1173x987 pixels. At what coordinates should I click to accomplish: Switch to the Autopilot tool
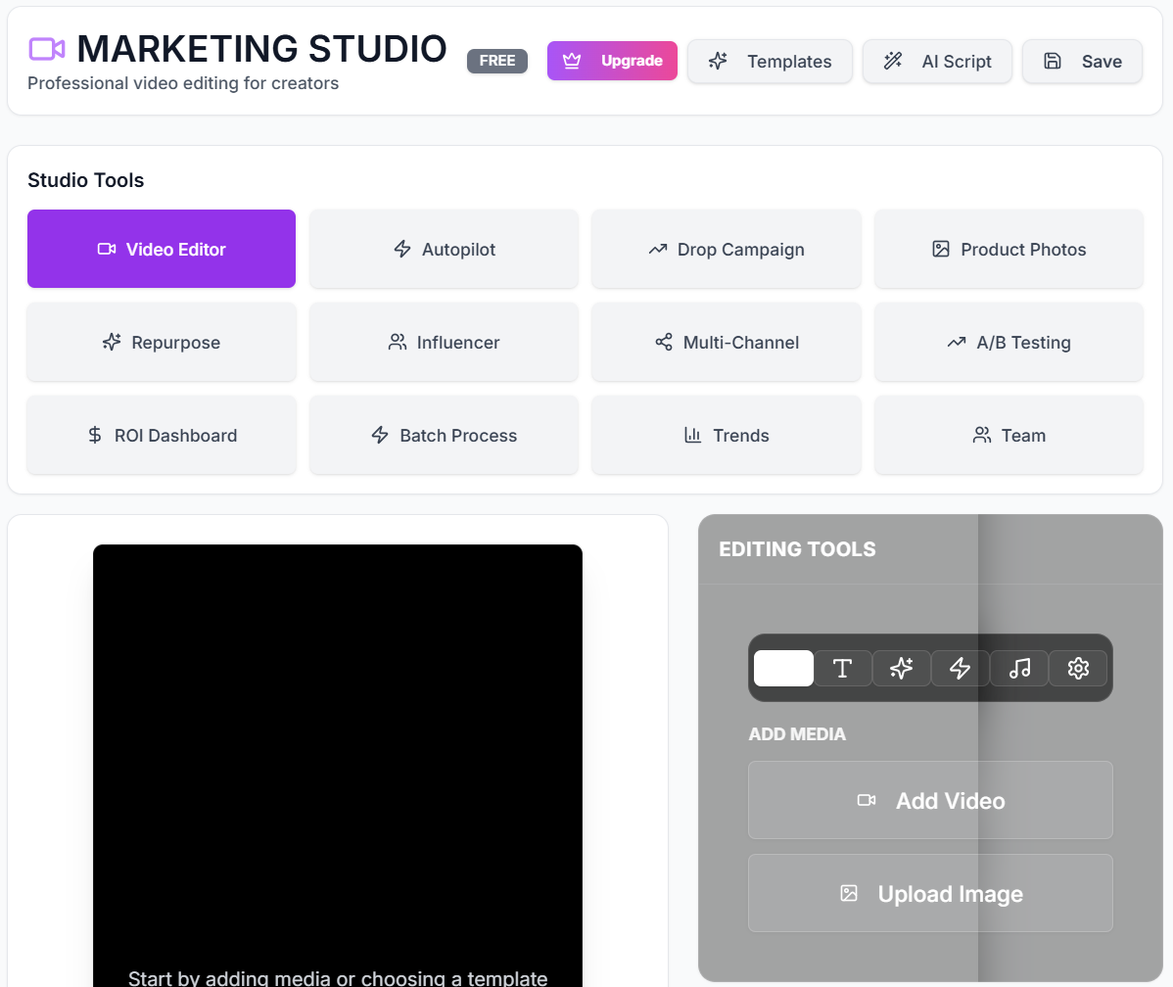point(444,249)
